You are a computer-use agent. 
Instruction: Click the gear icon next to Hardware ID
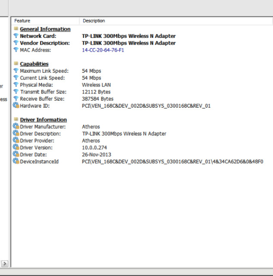click(x=16, y=105)
